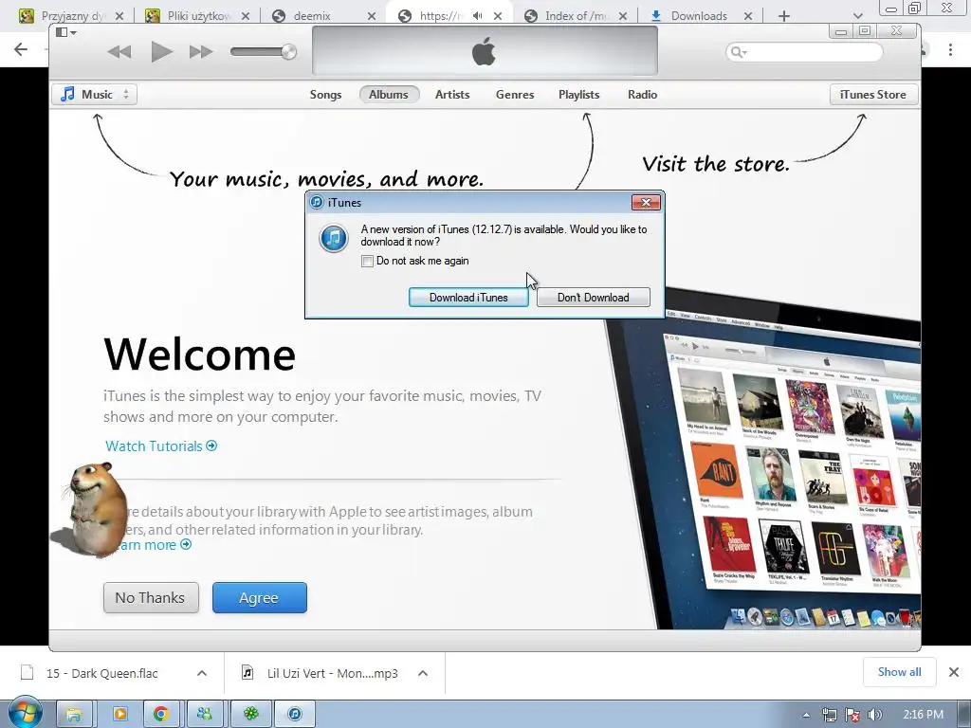Check the 'Do not ask me again' box
The width and height of the screenshot is (971, 728).
tap(367, 262)
